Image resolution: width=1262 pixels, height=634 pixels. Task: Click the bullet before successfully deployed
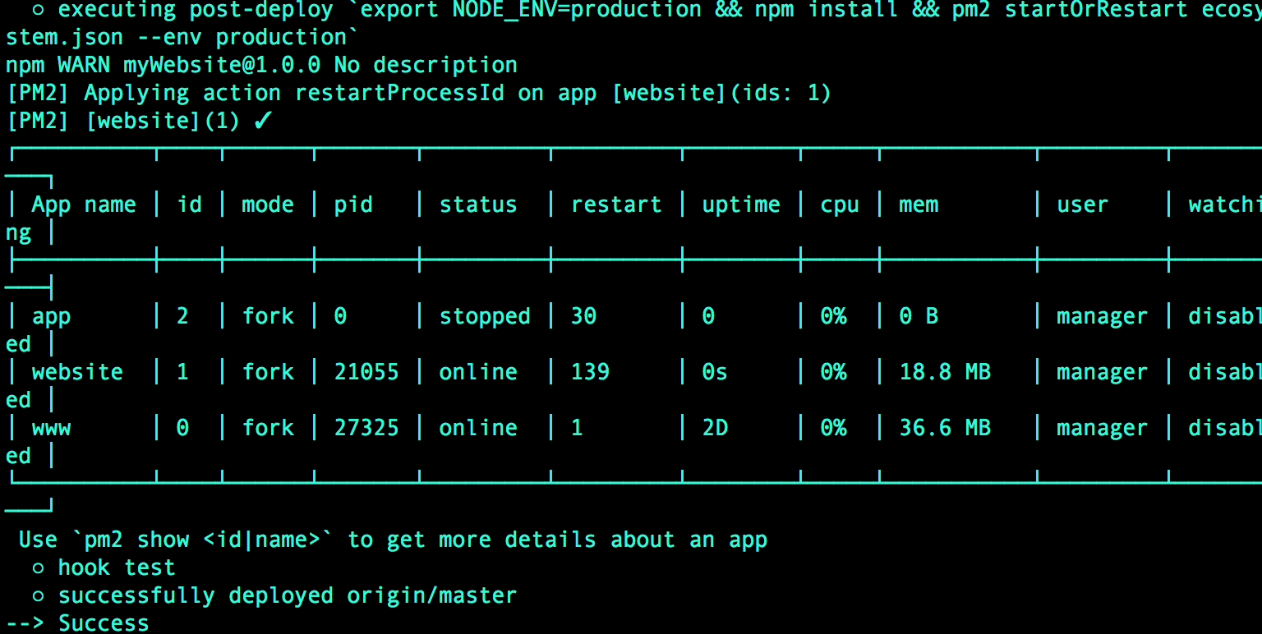38,595
